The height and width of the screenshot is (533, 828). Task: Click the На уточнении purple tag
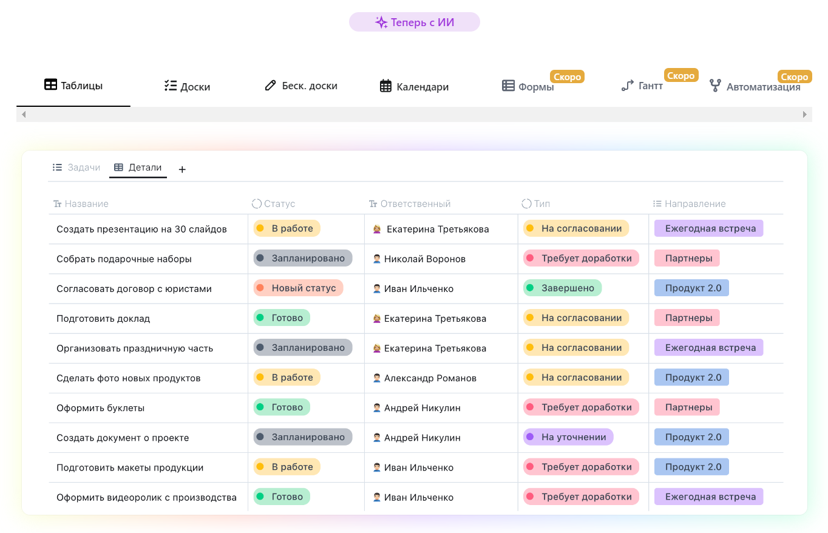pos(568,437)
